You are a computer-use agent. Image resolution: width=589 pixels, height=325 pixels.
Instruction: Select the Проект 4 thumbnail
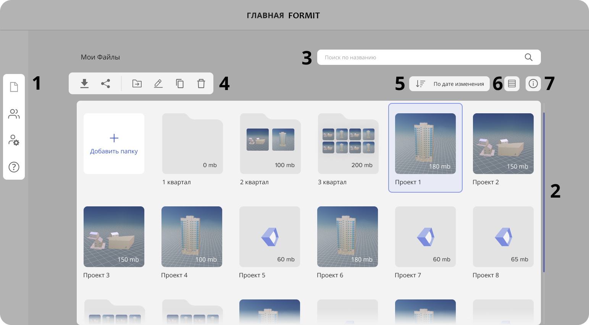tap(192, 237)
